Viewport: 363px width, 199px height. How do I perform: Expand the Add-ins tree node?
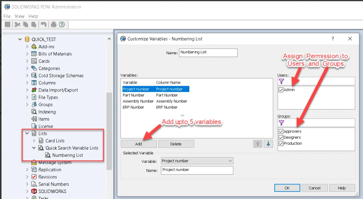(x=27, y=46)
